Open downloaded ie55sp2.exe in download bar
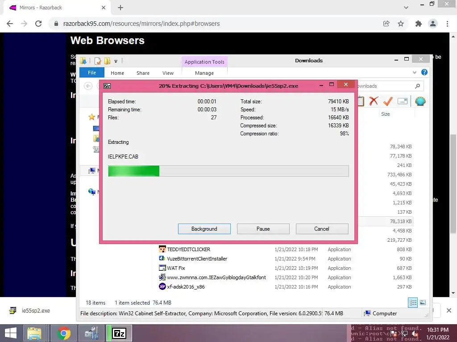This screenshot has height=342, width=457. tap(36, 310)
